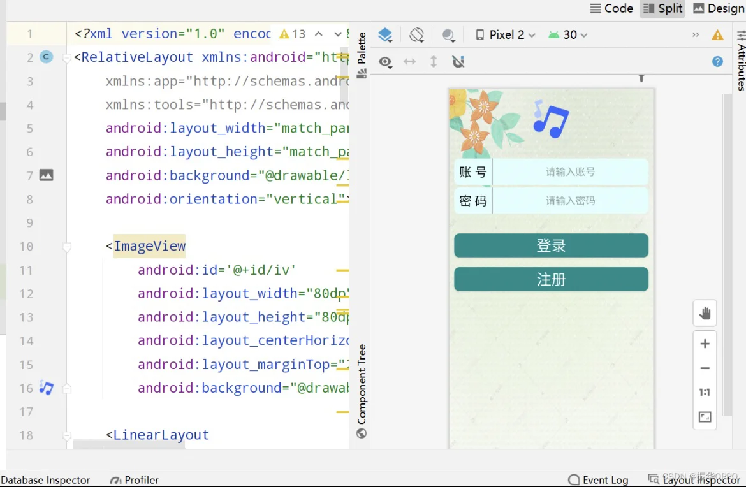The height and width of the screenshot is (487, 746).
Task: Activate the Pan hand tool
Action: 705,313
